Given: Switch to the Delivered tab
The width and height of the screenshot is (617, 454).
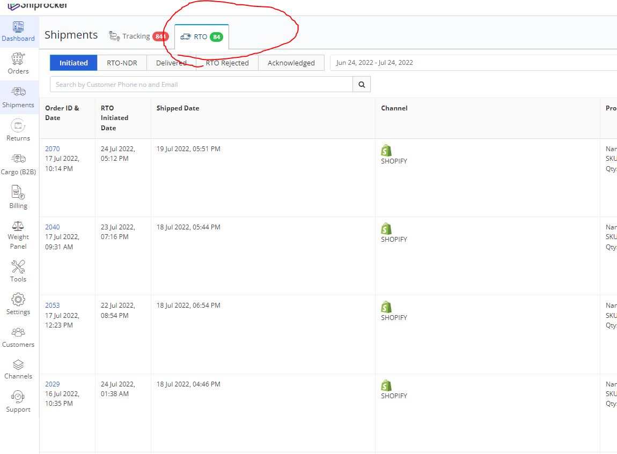Looking at the screenshot, I should (171, 63).
